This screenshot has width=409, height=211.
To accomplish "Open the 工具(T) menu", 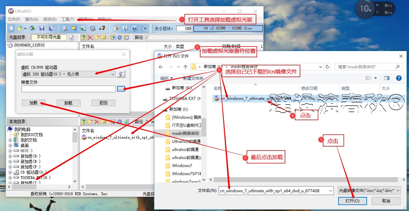I will coord(68,19).
